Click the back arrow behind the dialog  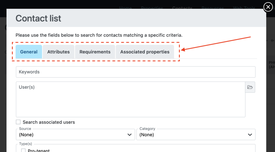coord(272,41)
